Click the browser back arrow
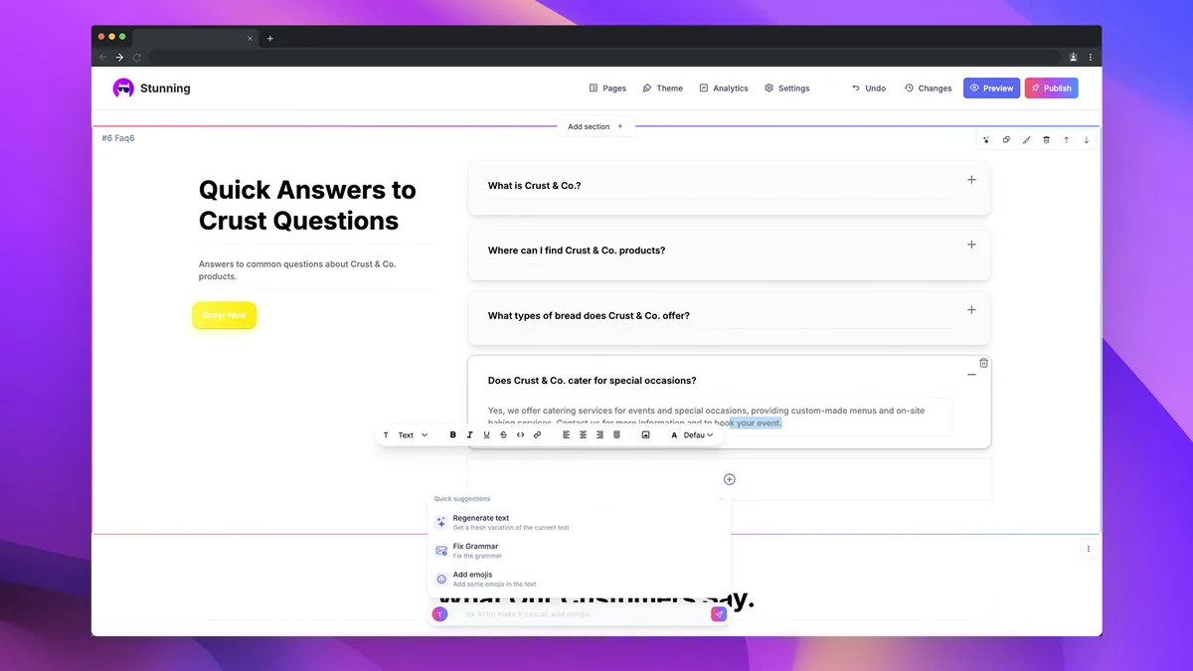The image size is (1193, 671). (x=102, y=57)
